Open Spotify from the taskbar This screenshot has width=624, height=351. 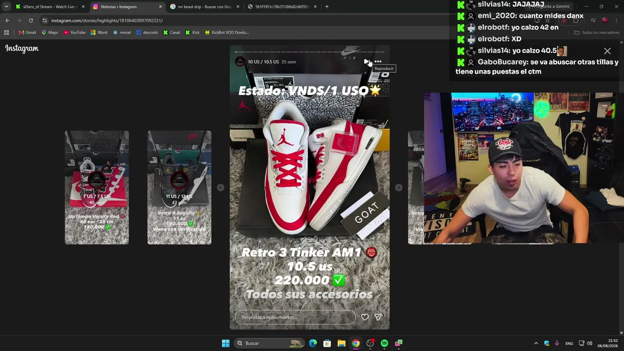coord(384,343)
